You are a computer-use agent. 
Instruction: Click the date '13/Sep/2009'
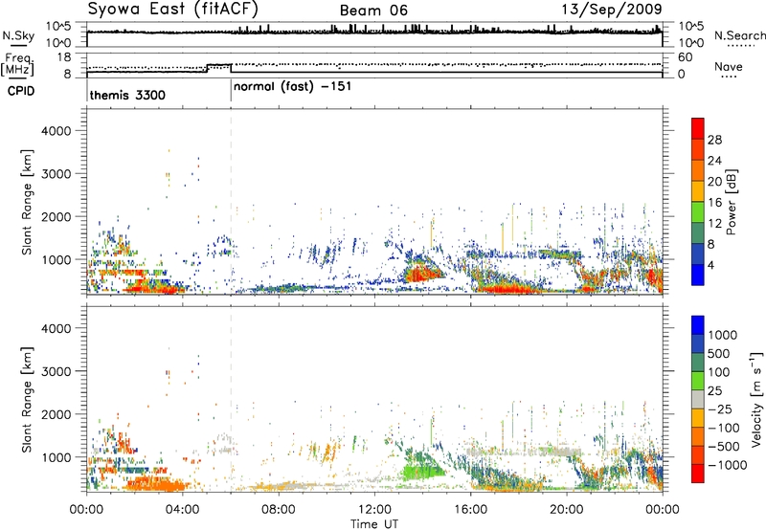[612, 9]
